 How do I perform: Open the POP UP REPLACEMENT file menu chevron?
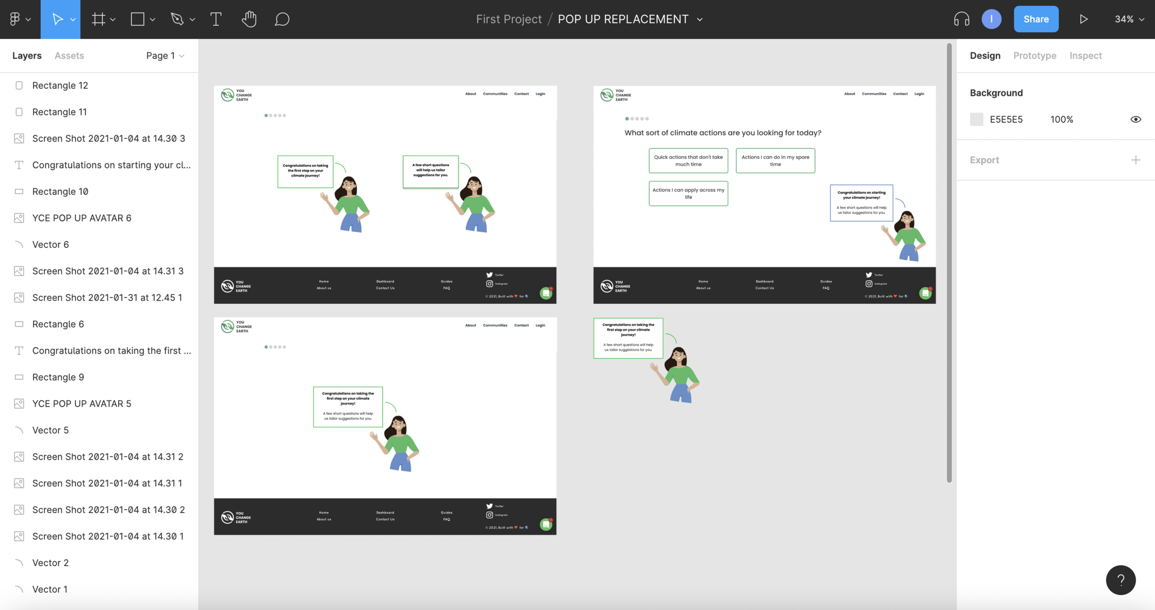(x=700, y=19)
